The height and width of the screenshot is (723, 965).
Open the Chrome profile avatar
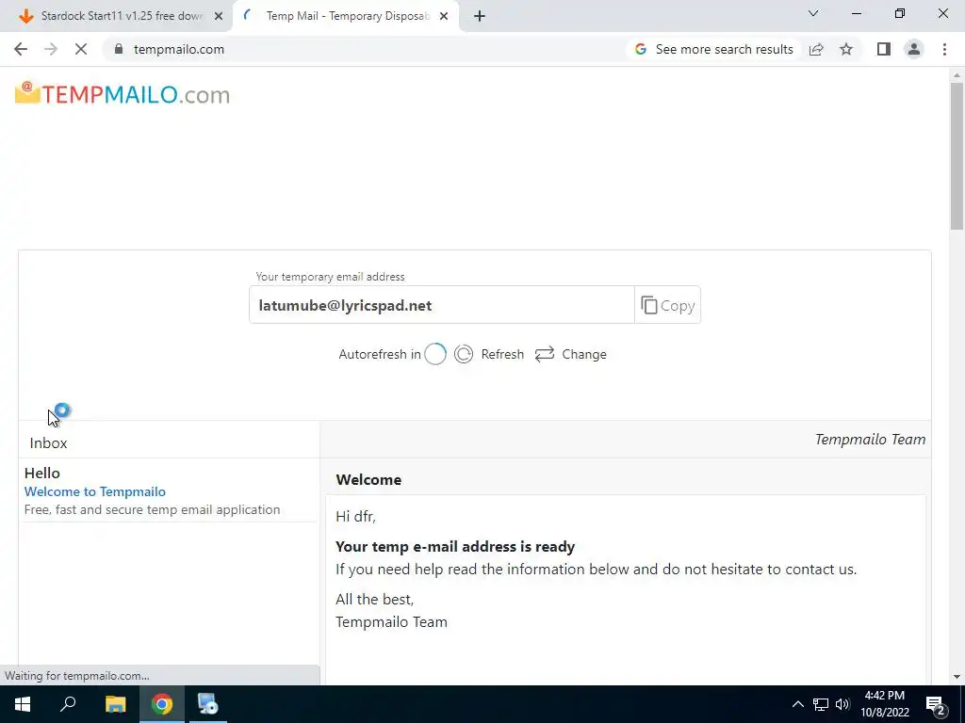[x=914, y=49]
